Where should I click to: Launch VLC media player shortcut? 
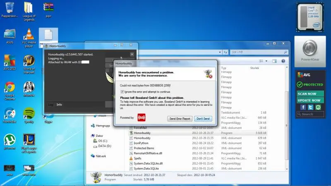tap(29, 38)
